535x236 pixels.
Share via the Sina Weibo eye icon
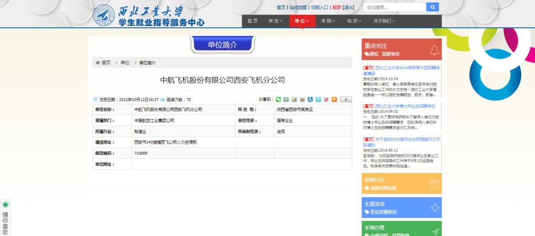coord(302,99)
